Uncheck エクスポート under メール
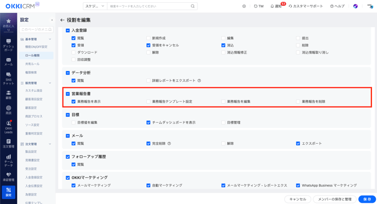377x204 pixels. 298,144
